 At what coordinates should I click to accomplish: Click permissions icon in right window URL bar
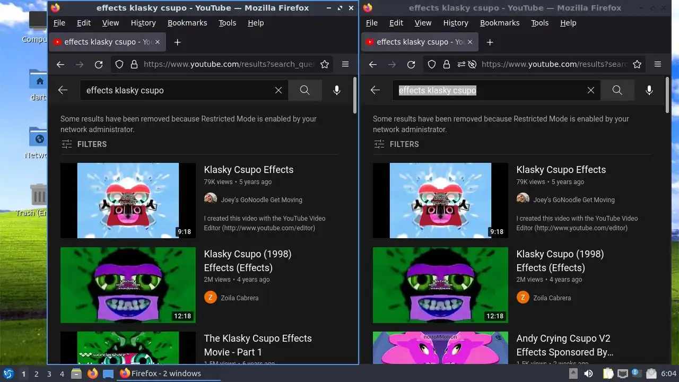pos(460,64)
